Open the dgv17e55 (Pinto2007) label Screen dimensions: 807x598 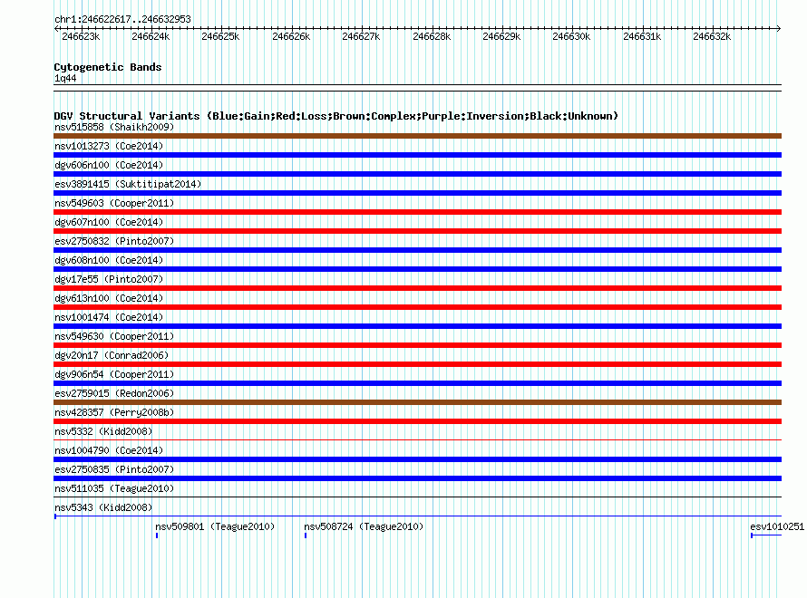(x=109, y=279)
